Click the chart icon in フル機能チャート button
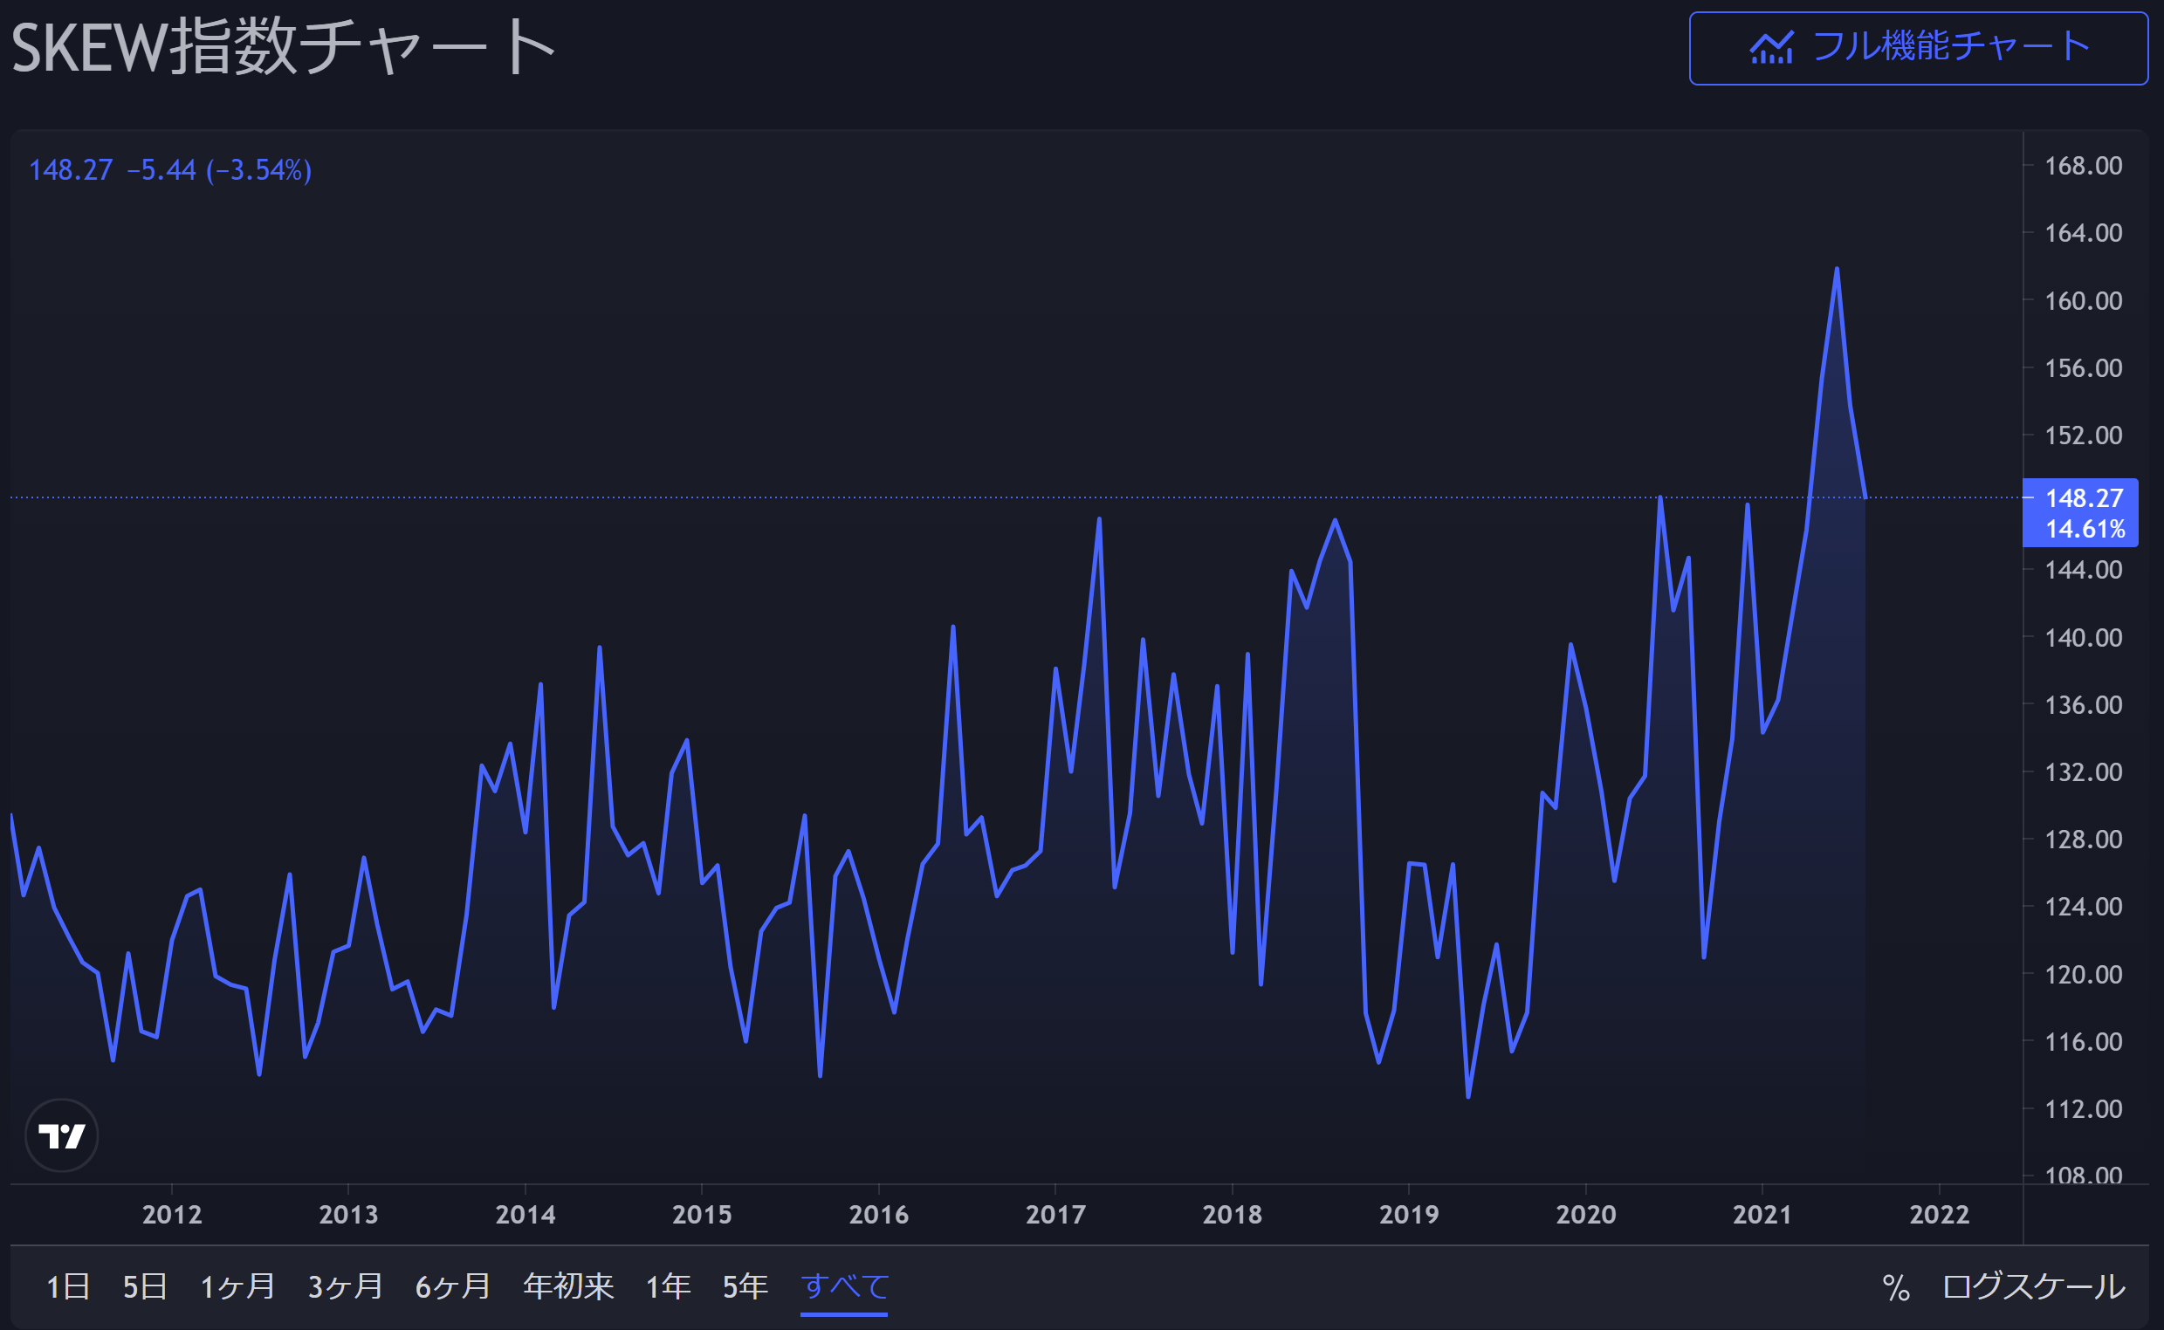This screenshot has height=1330, width=2164. point(1771,47)
